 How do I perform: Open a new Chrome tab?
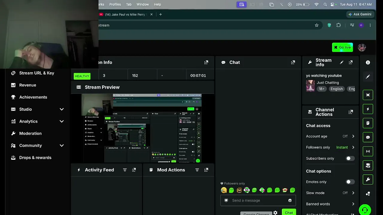pyautogui.click(x=160, y=14)
